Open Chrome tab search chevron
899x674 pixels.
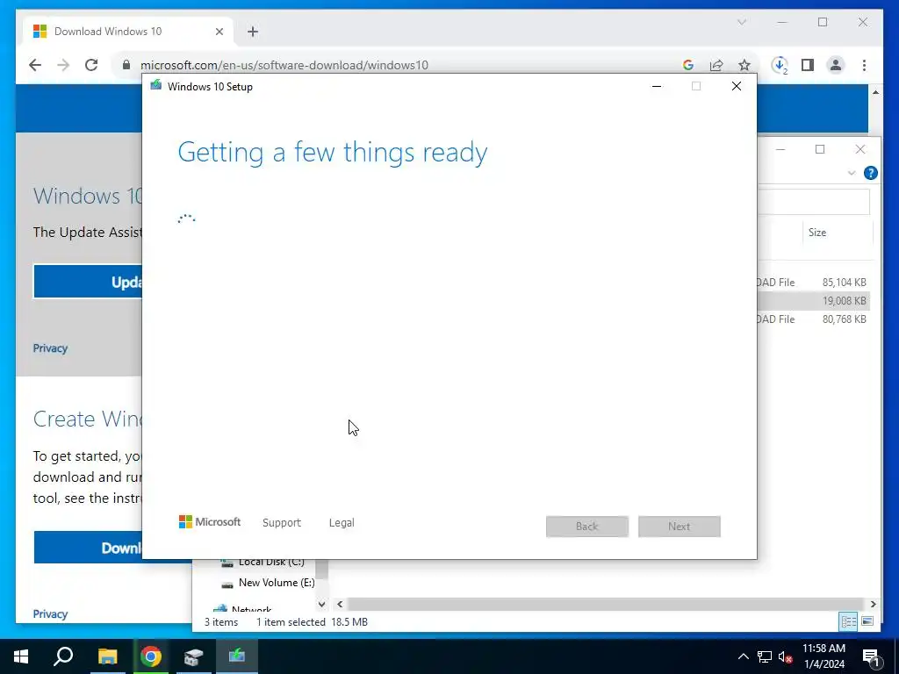tap(741, 22)
